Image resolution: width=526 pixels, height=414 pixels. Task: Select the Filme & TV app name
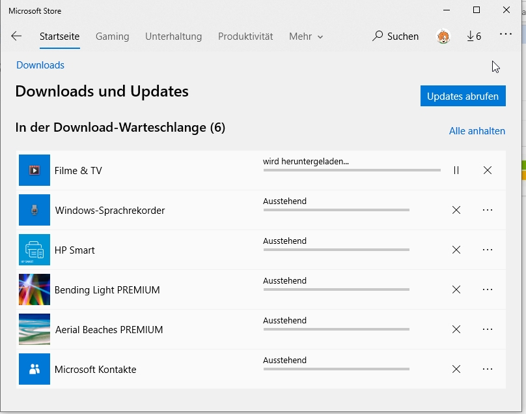tap(78, 170)
